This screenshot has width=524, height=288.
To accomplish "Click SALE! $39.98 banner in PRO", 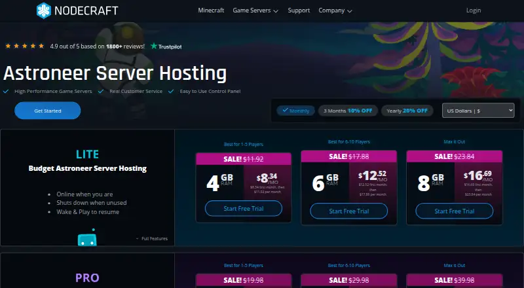I will (x=455, y=280).
